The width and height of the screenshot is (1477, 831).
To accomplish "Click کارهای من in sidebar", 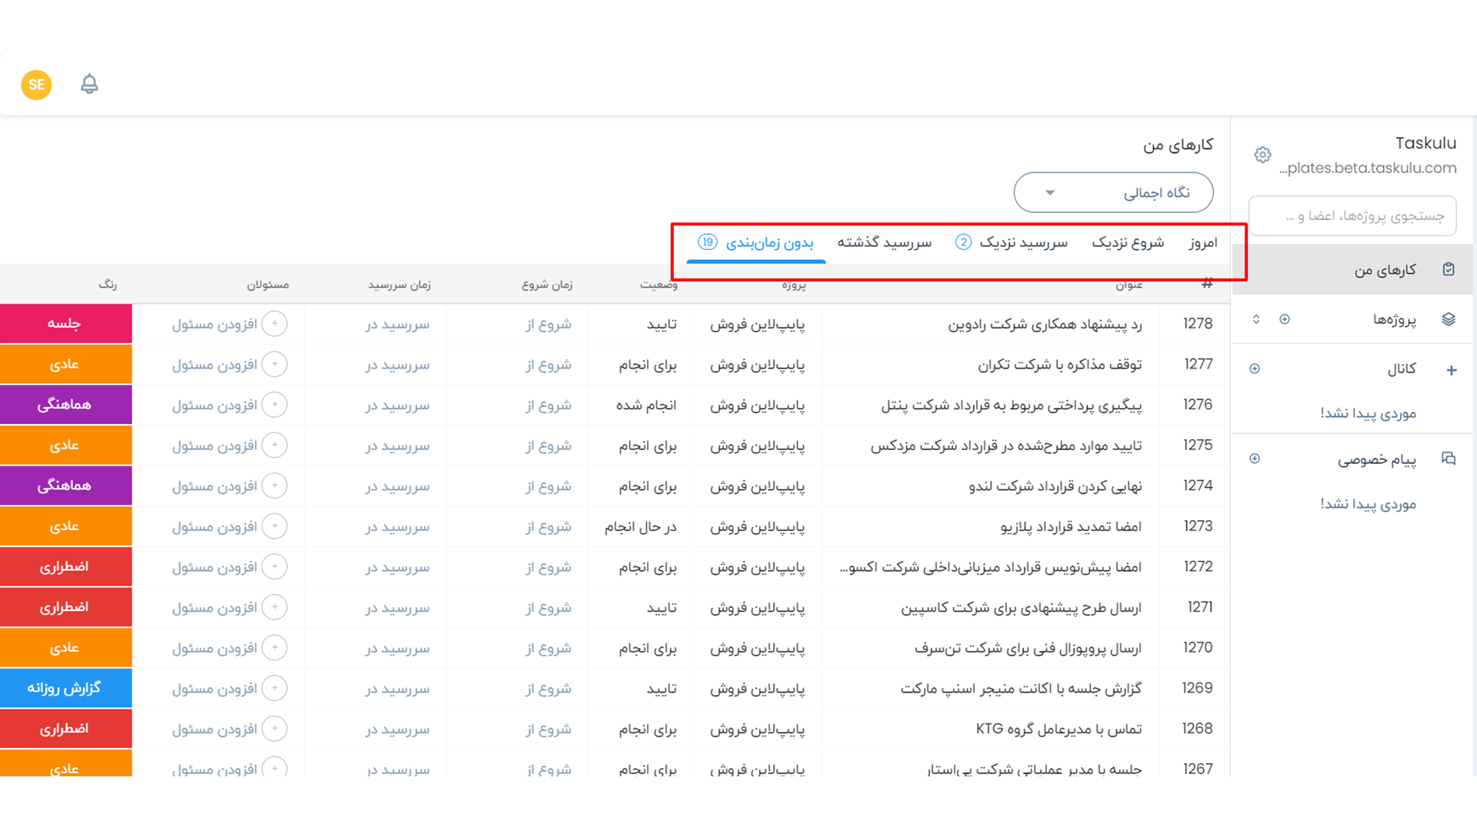I will click(x=1385, y=270).
